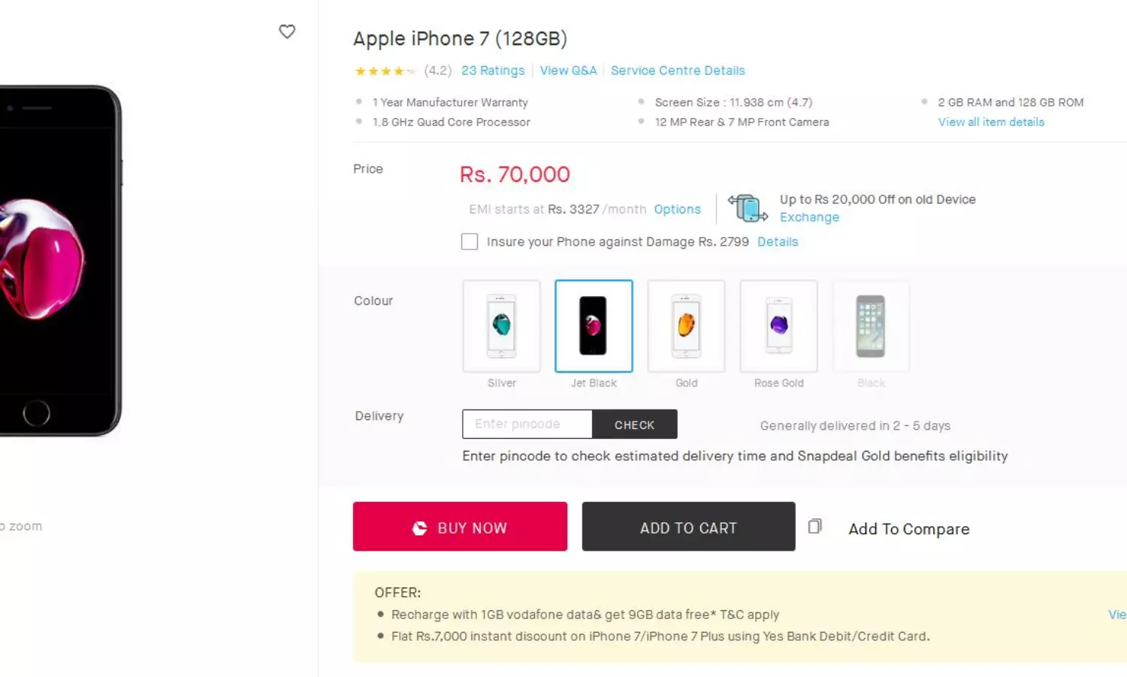The image size is (1127, 677).
Task: Open the 23 Ratings link
Action: tap(493, 71)
